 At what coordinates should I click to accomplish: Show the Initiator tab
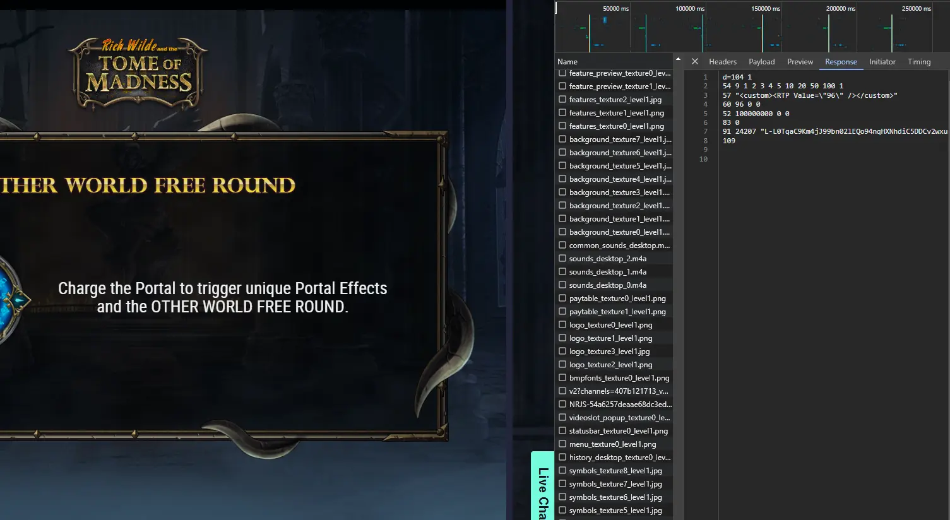tap(882, 62)
